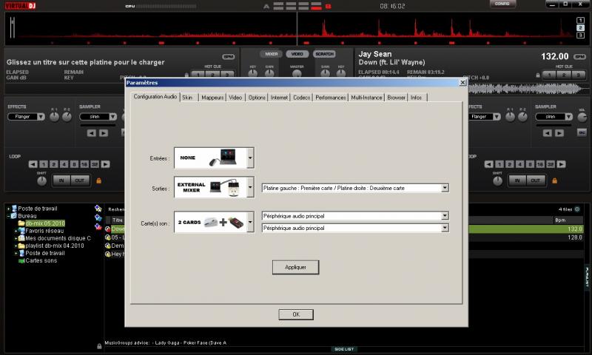Halve left deck loop with left arrow

coord(33,164)
